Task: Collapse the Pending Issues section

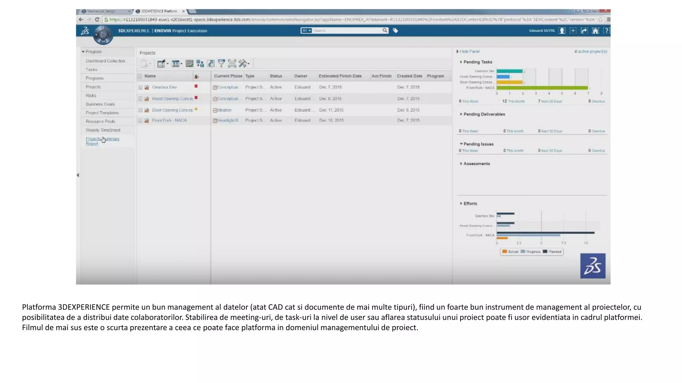Action: [x=461, y=144]
